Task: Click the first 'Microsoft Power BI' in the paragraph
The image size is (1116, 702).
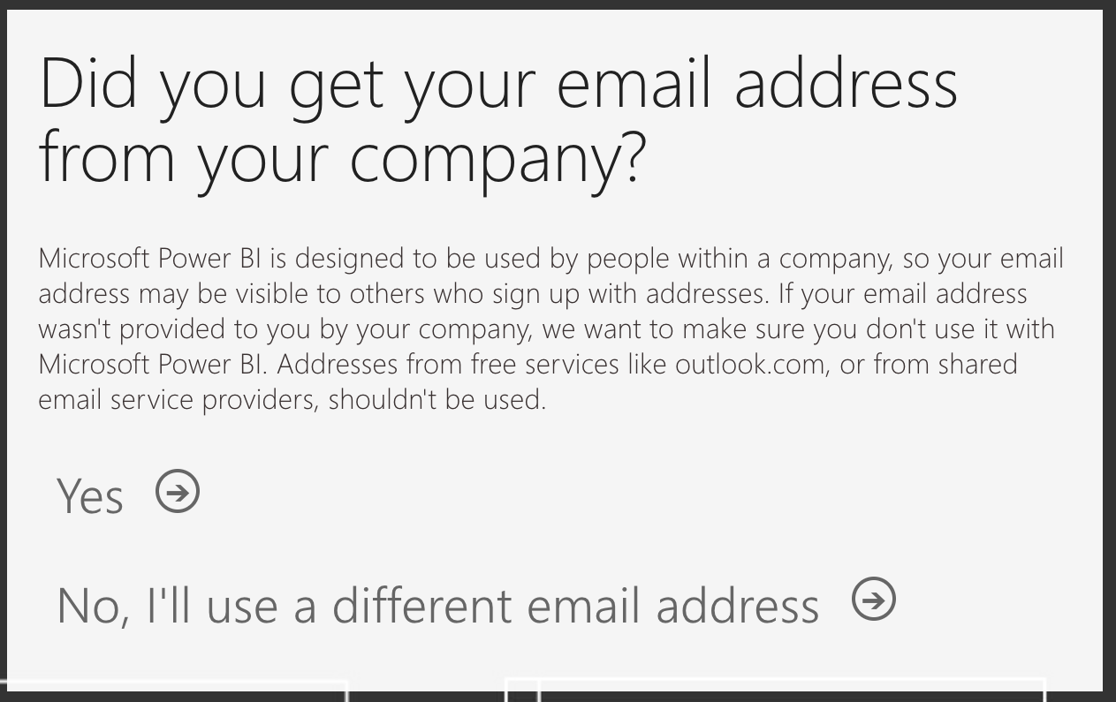Action: [151, 259]
